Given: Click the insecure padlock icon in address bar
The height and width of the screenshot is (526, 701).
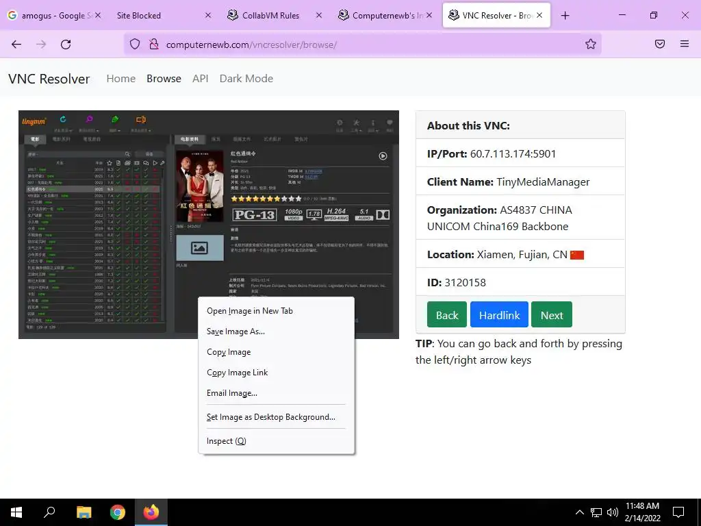Looking at the screenshot, I should [154, 44].
